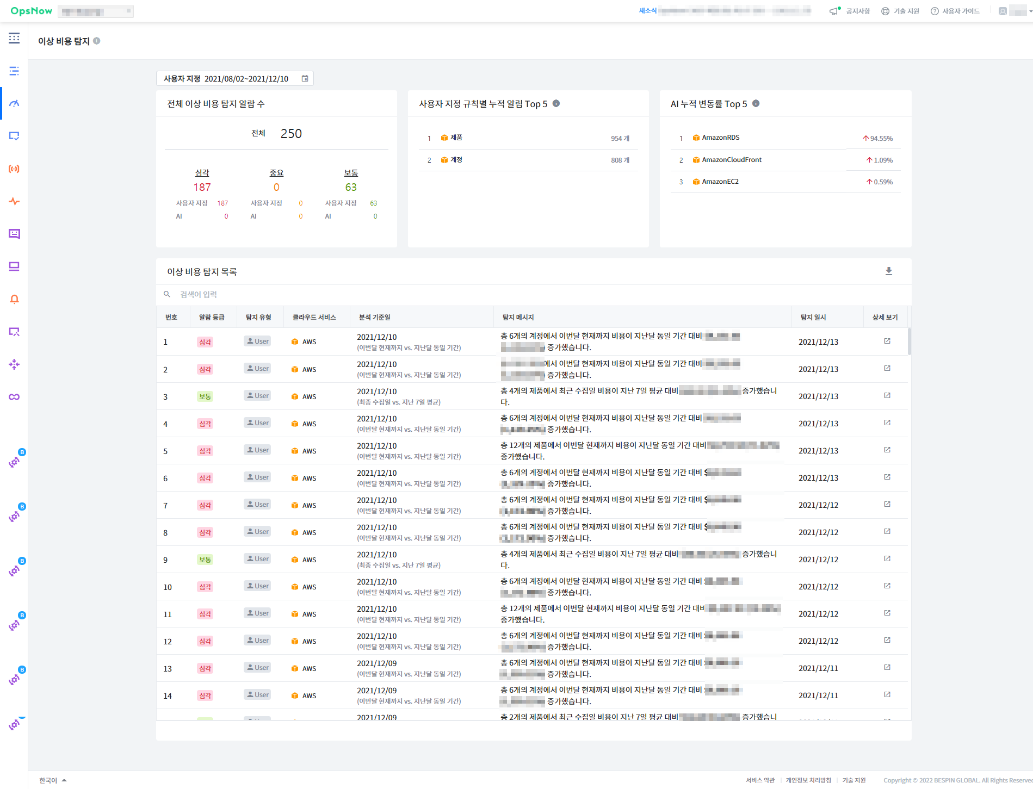Click info icon next to 이상 비용 탐지 title

[97, 41]
